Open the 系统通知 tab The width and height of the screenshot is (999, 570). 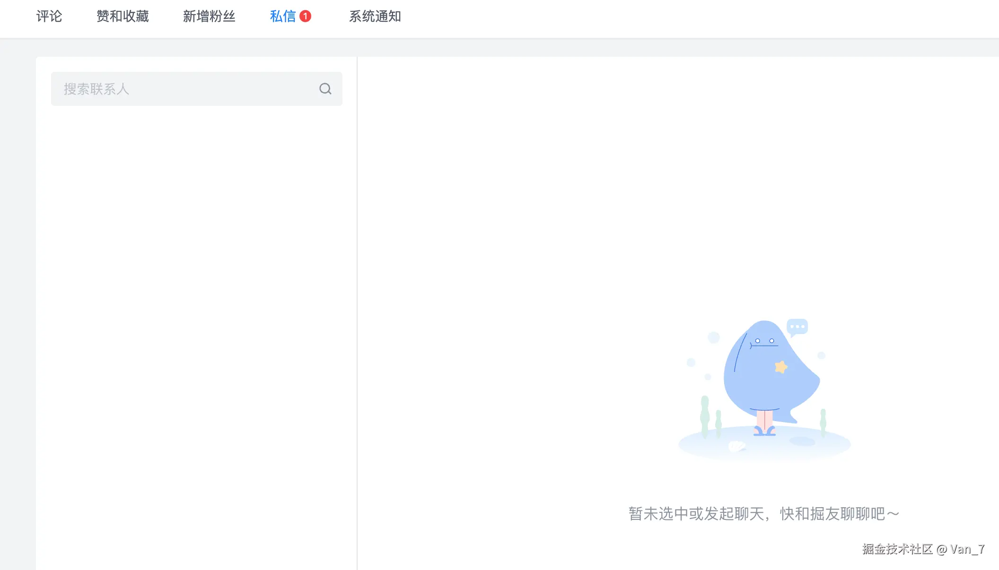coord(375,16)
